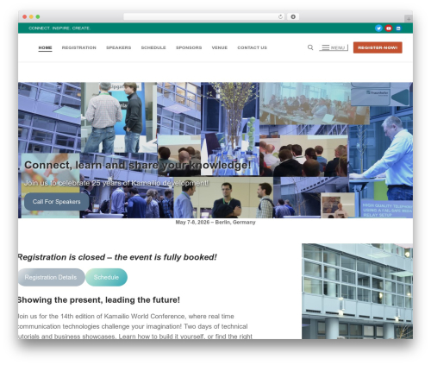Close the browser window red button
Image resolution: width=431 pixels, height=365 pixels.
25,16
